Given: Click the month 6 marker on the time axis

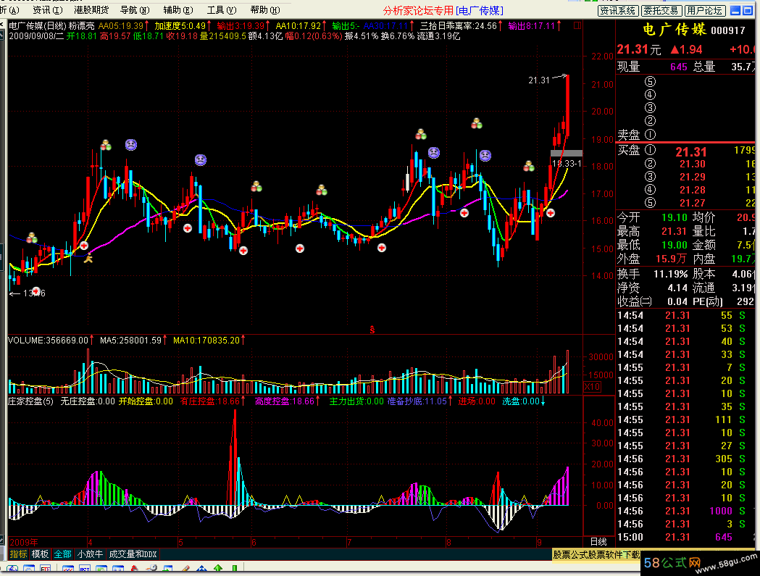Looking at the screenshot, I should [x=254, y=543].
